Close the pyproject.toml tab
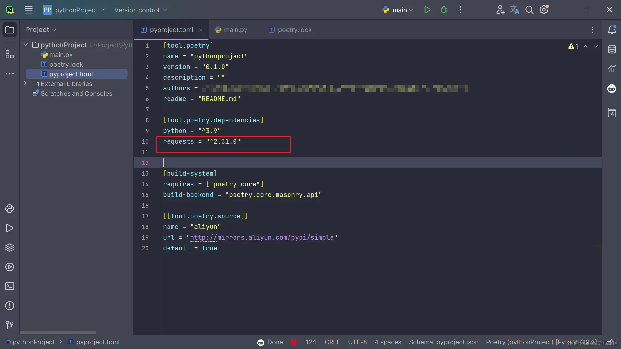621x349 pixels. click(201, 30)
